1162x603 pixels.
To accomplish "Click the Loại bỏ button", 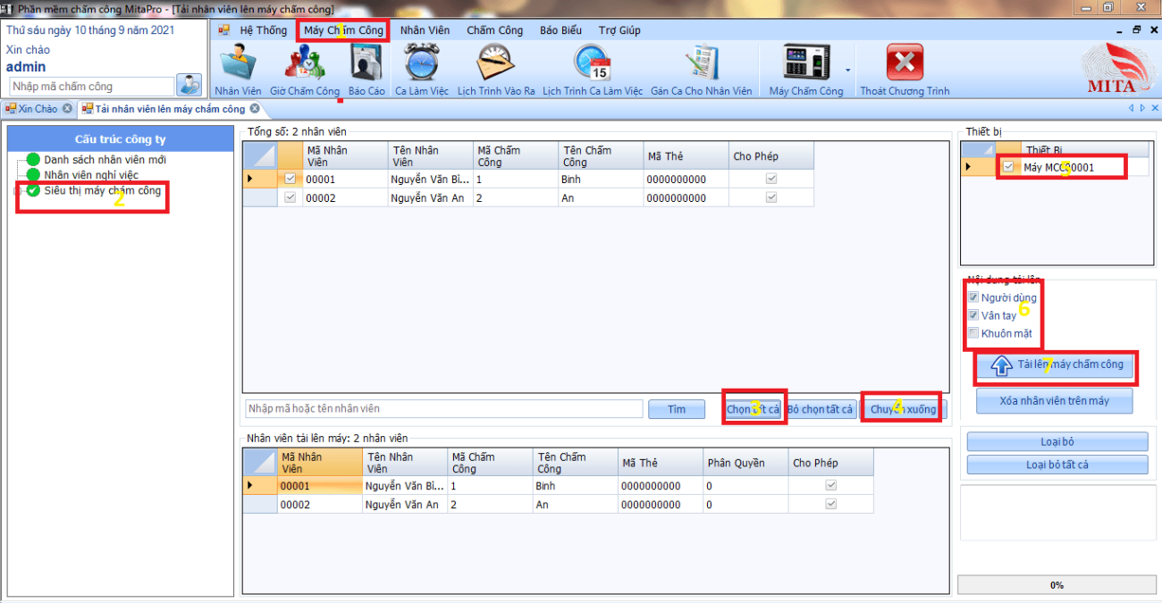I will click(1057, 442).
